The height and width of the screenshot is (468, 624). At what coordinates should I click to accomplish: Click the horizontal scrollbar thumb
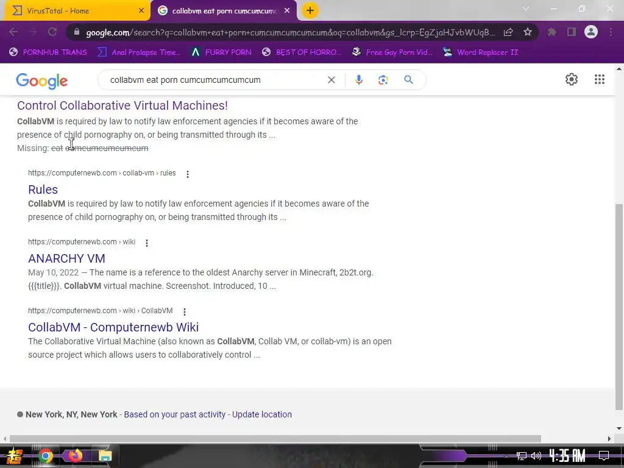coord(275,439)
